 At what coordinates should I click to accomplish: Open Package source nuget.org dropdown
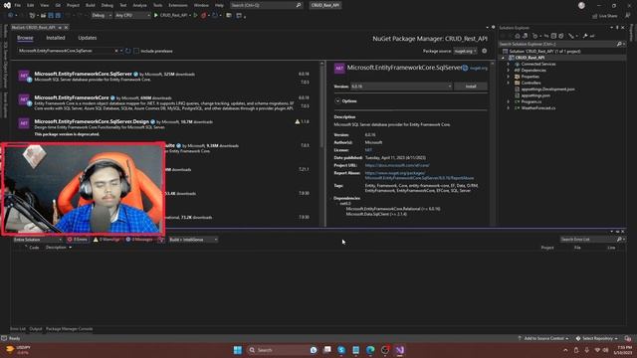pos(465,51)
